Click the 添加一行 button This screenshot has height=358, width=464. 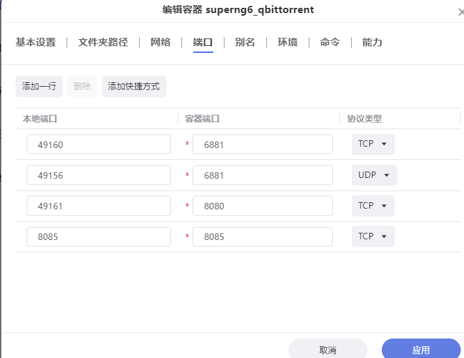click(x=39, y=86)
